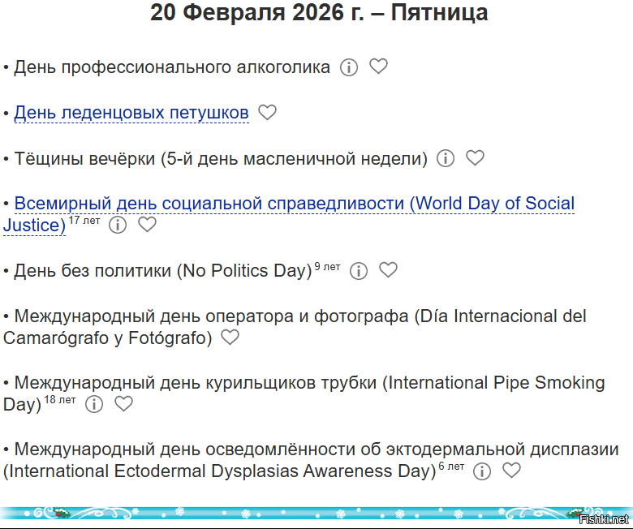
Task: Favorite International Pipe Smoking Day
Action: coord(123,404)
